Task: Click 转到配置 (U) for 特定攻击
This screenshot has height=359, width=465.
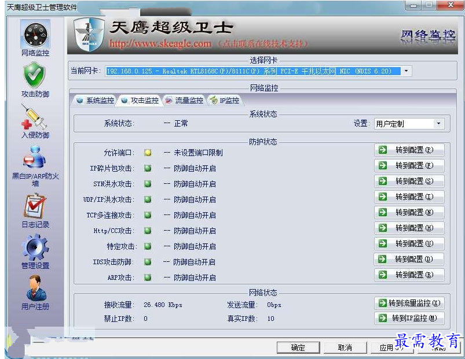Action: tap(409, 243)
